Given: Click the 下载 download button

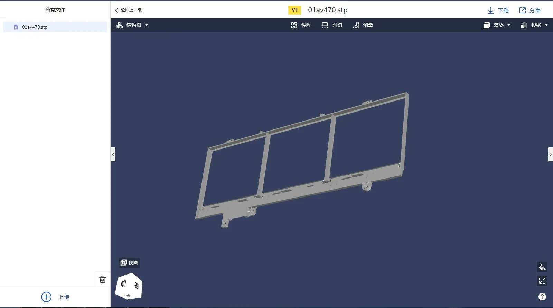Looking at the screenshot, I should click(x=498, y=10).
